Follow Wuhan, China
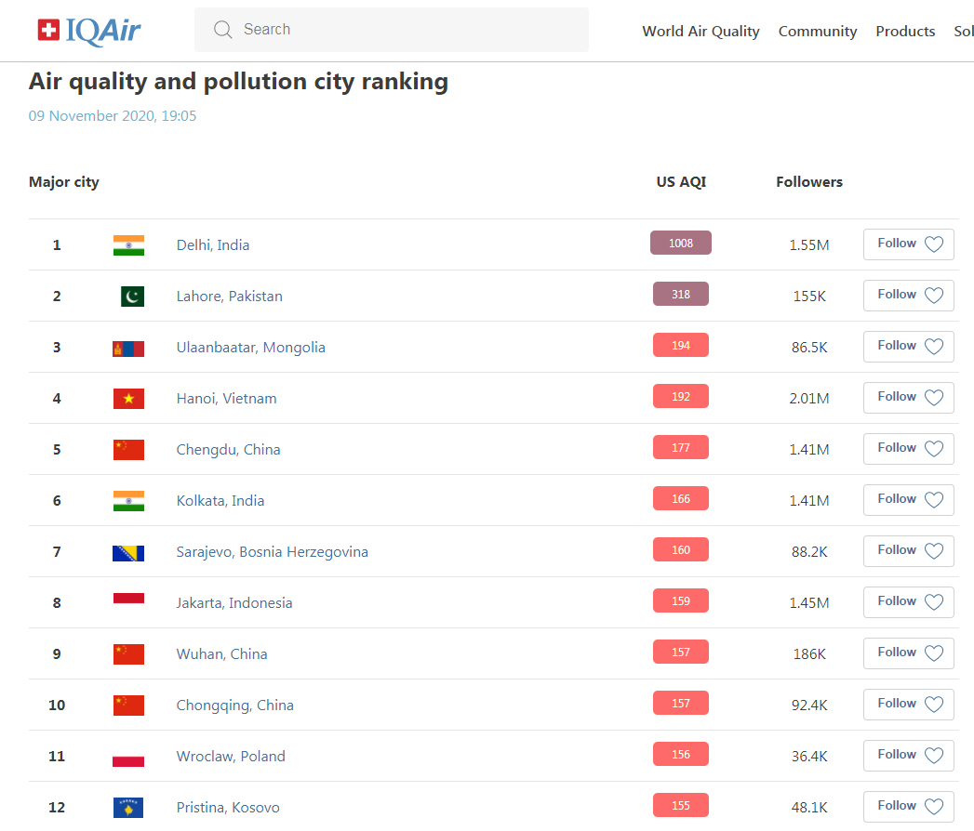Screen dimensions: 974x831 tap(908, 653)
